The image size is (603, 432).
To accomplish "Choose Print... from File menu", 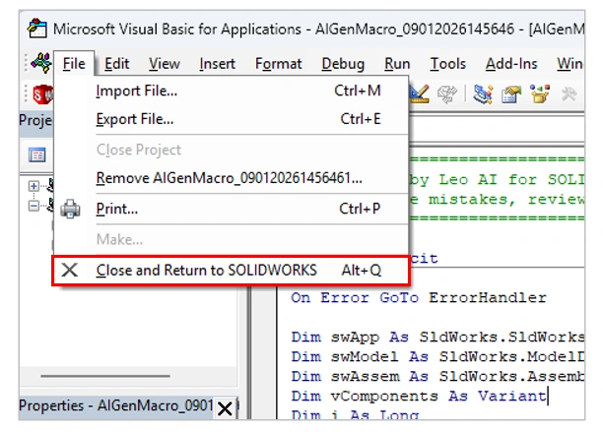I will pos(231,209).
